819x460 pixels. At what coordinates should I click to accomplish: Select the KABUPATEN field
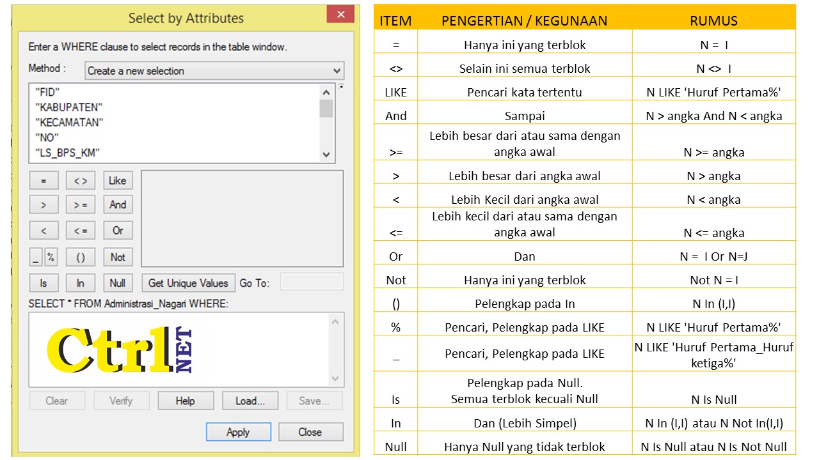[x=68, y=107]
